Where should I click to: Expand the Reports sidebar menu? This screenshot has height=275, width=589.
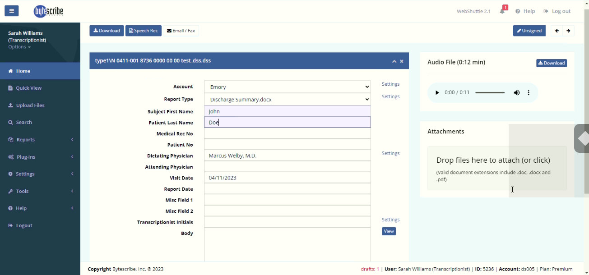[x=40, y=139]
